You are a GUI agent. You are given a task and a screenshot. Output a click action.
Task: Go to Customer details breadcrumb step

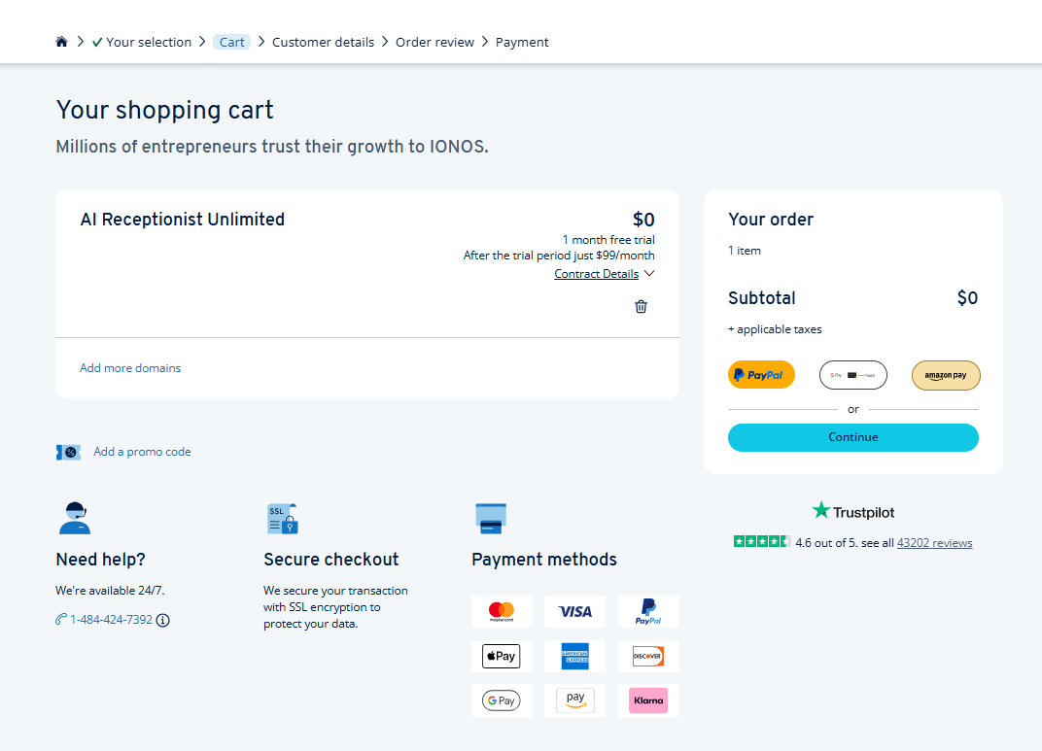click(323, 42)
